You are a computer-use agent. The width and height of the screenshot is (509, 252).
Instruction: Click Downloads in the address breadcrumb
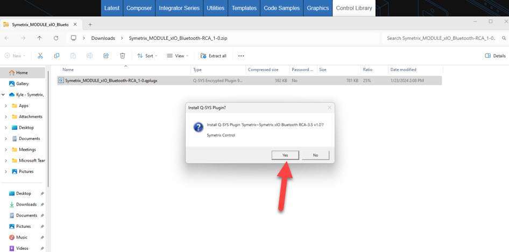point(103,38)
